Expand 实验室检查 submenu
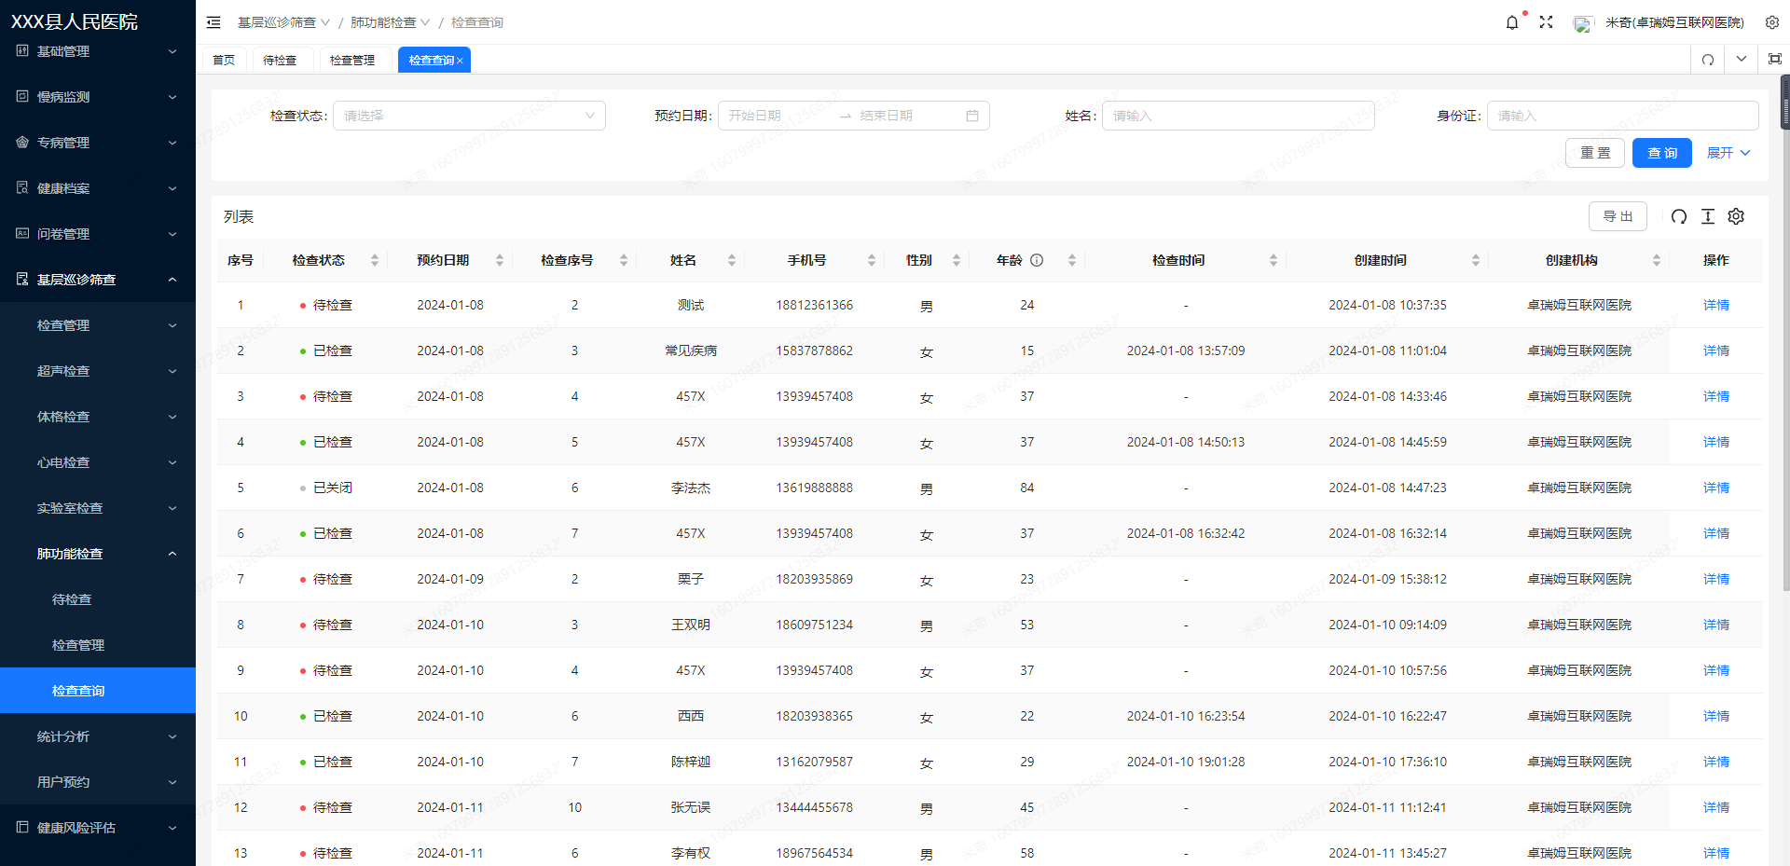The image size is (1790, 866). coord(98,508)
